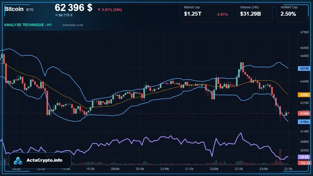The image size is (313, 176).
Task: Click the 23/06/2026 14:00 timestamp
Action: 73,25
